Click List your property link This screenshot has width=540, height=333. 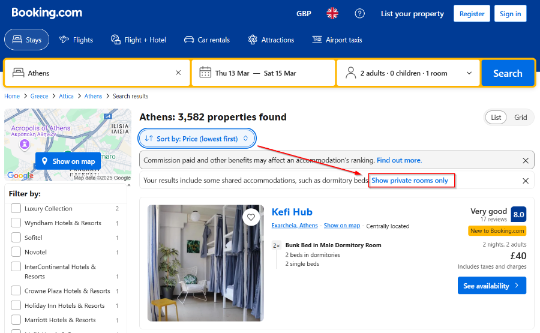click(412, 14)
